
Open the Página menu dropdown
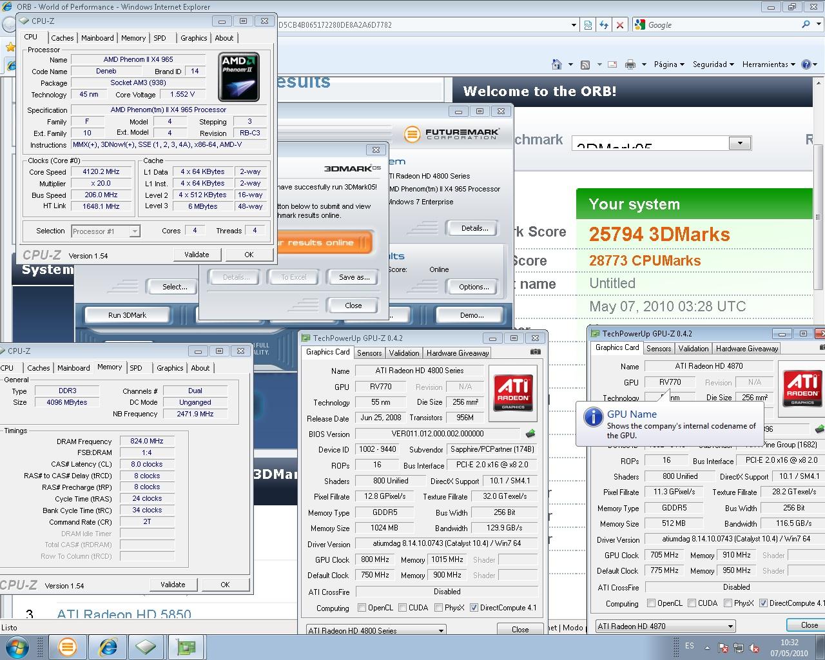tap(669, 64)
